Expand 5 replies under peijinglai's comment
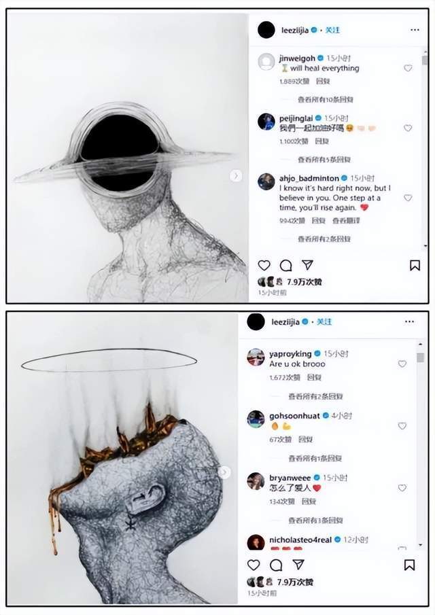Viewport: 435px width, 615px height. pyautogui.click(x=324, y=160)
